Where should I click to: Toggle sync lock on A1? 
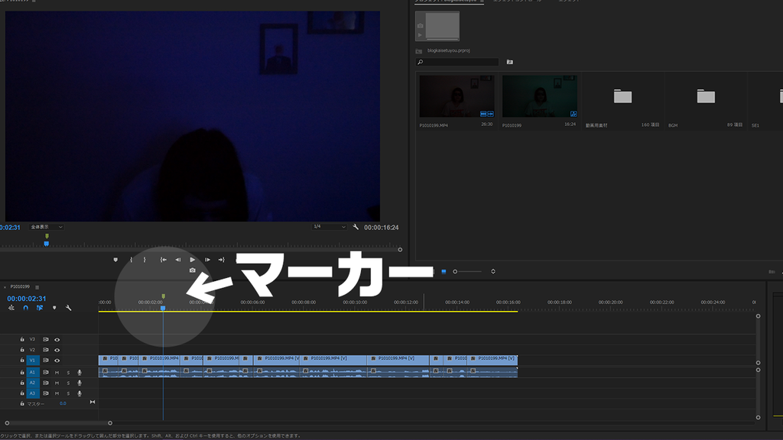pyautogui.click(x=45, y=372)
